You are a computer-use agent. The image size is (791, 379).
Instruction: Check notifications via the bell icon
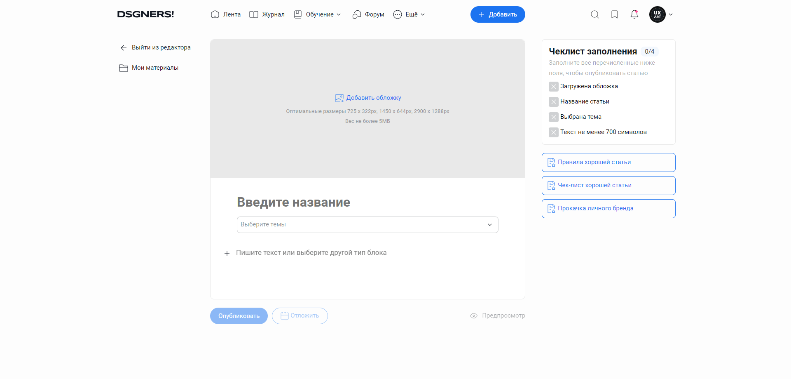coord(634,14)
